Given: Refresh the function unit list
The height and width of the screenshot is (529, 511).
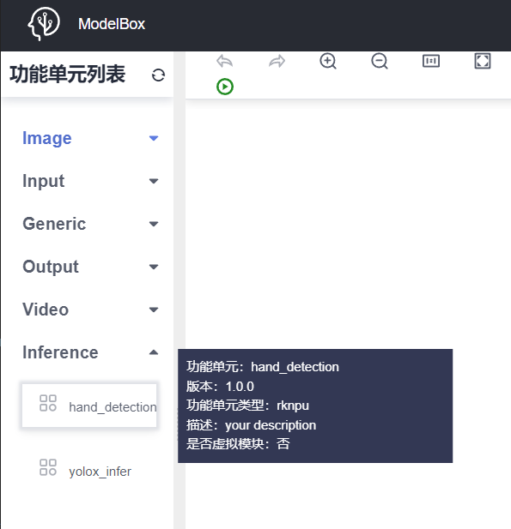Looking at the screenshot, I should pos(158,75).
